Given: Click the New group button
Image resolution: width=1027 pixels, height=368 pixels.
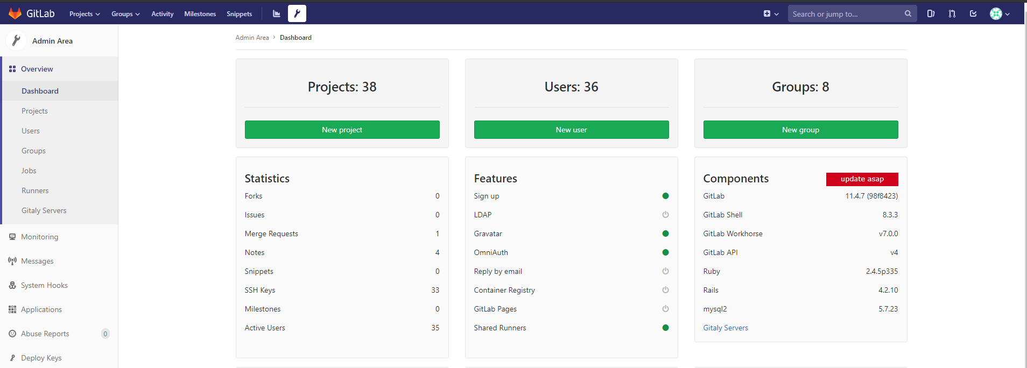Looking at the screenshot, I should point(801,130).
